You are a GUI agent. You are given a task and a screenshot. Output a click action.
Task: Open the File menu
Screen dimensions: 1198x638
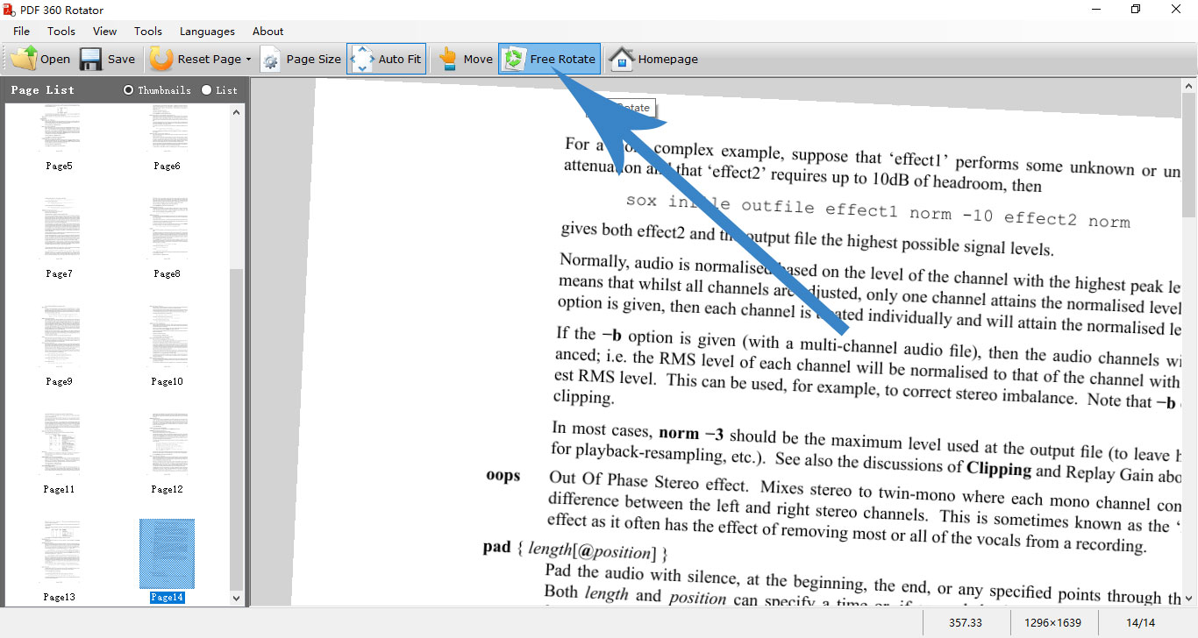21,31
